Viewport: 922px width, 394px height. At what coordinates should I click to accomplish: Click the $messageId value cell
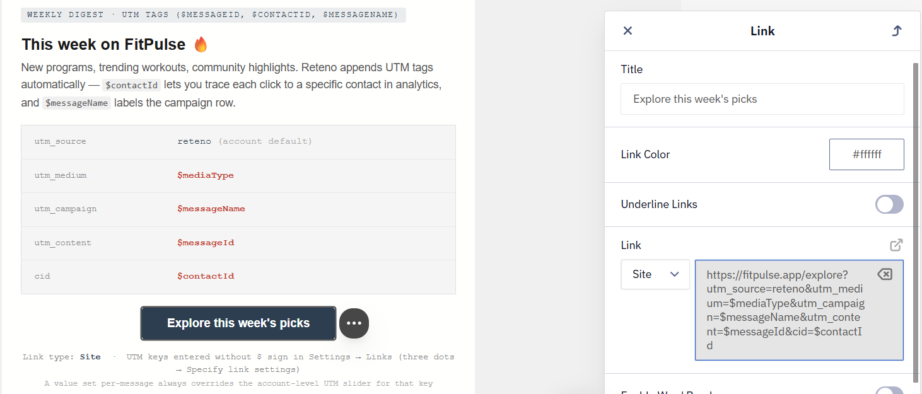(206, 243)
